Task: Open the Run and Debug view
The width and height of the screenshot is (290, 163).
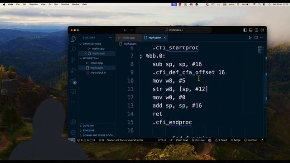Action: (x=73, y=71)
